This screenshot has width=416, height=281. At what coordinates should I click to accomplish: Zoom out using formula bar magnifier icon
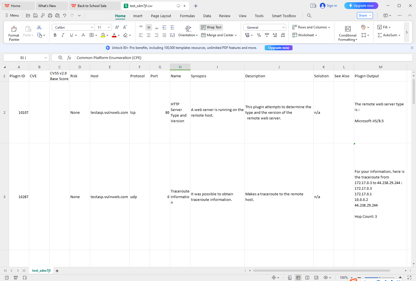[60, 58]
